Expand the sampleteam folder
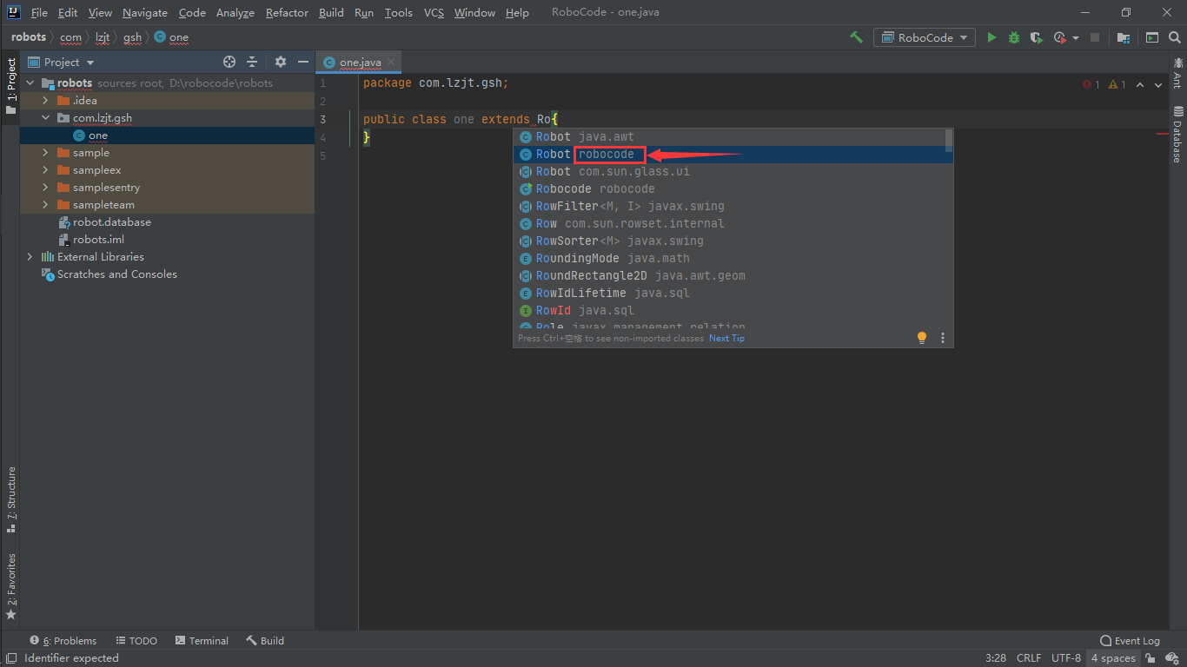This screenshot has width=1187, height=667. 45,205
